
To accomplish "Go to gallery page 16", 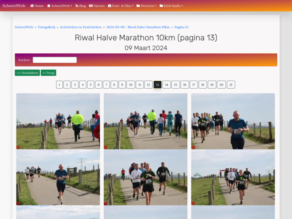I will [x=185, y=85].
